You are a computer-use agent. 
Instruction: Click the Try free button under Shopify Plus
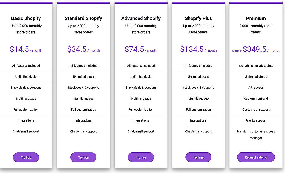tap(198, 157)
